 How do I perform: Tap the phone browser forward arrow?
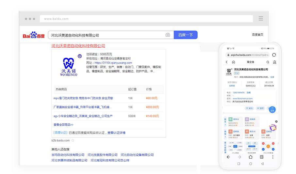(x=239, y=157)
